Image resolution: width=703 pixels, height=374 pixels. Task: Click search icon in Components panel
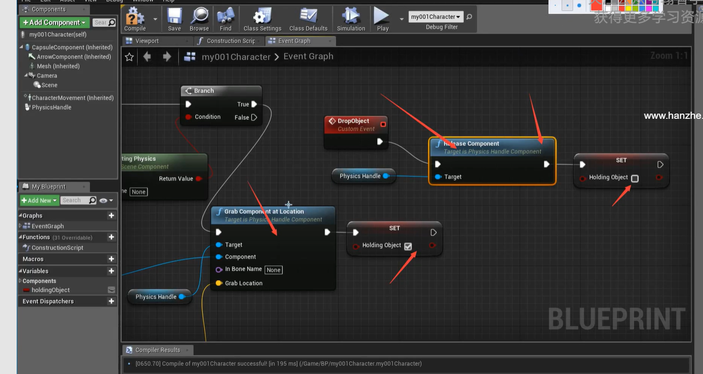point(112,22)
